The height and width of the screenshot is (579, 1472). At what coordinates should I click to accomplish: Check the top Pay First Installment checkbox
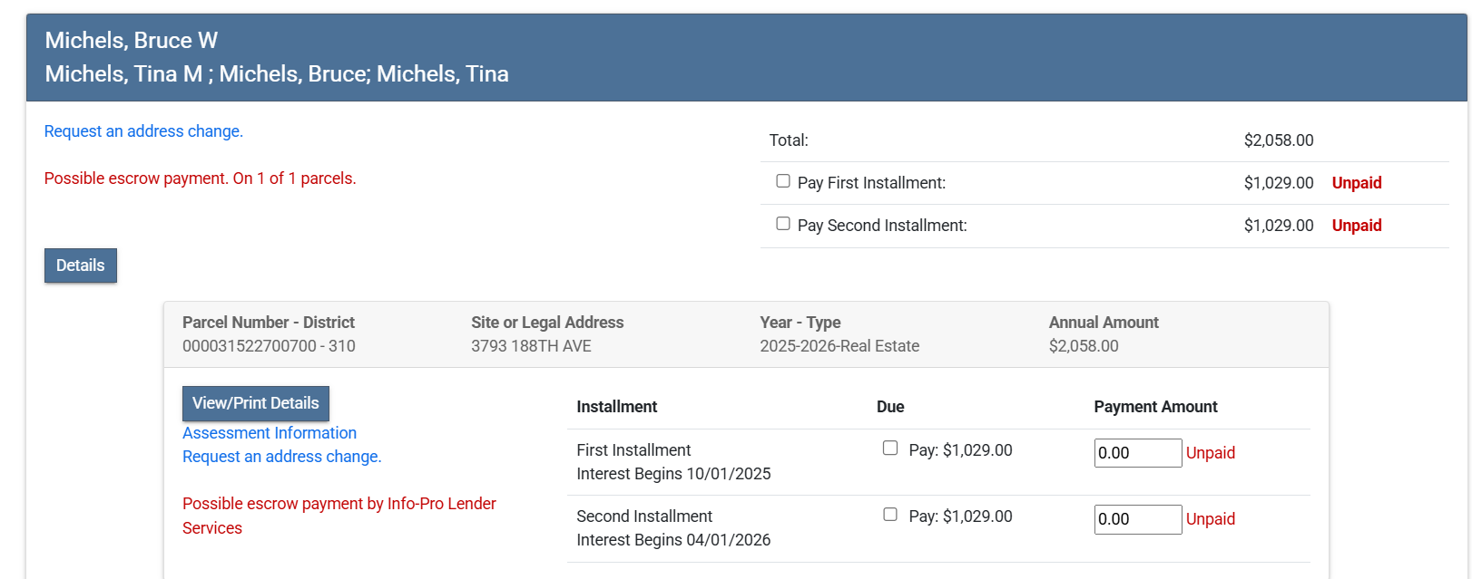783,181
